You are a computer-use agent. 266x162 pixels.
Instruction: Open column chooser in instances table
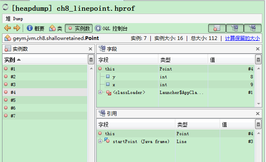click(x=91, y=60)
